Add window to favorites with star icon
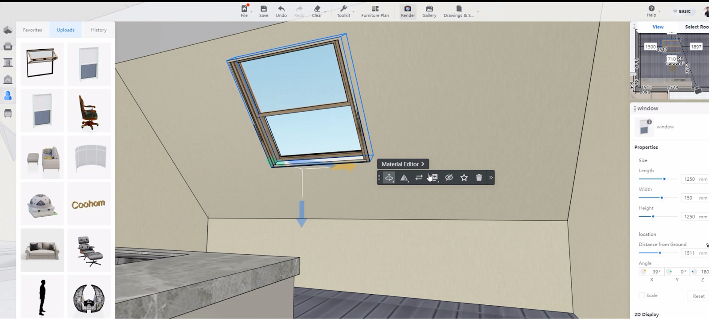This screenshot has height=319, width=709. [x=464, y=178]
